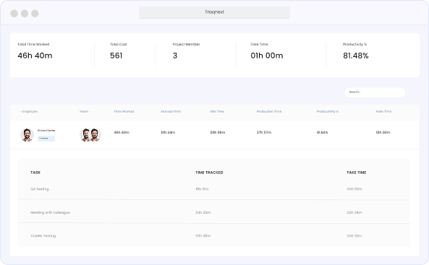Sort by the Team column header
The height and width of the screenshot is (265, 429).
pos(84,111)
